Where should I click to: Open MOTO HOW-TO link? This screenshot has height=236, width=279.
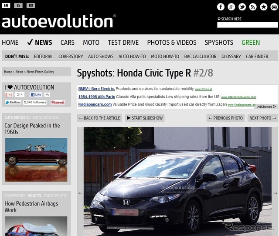(x=165, y=57)
